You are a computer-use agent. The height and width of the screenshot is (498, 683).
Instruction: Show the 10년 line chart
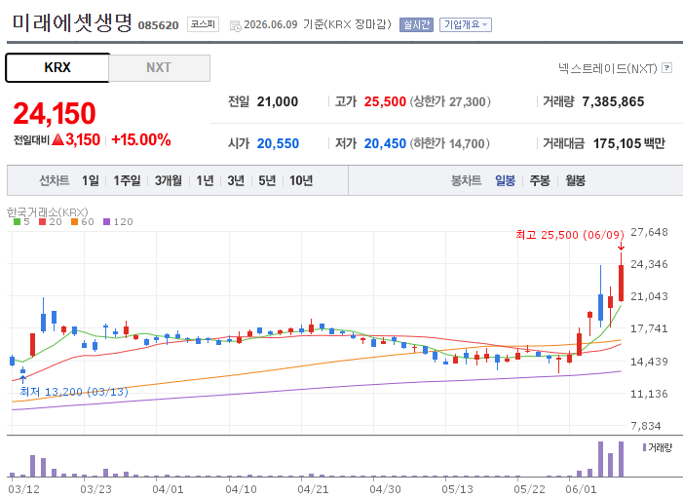pyautogui.click(x=301, y=180)
